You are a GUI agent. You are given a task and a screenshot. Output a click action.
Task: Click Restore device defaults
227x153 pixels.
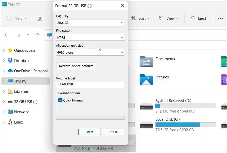point(76,66)
